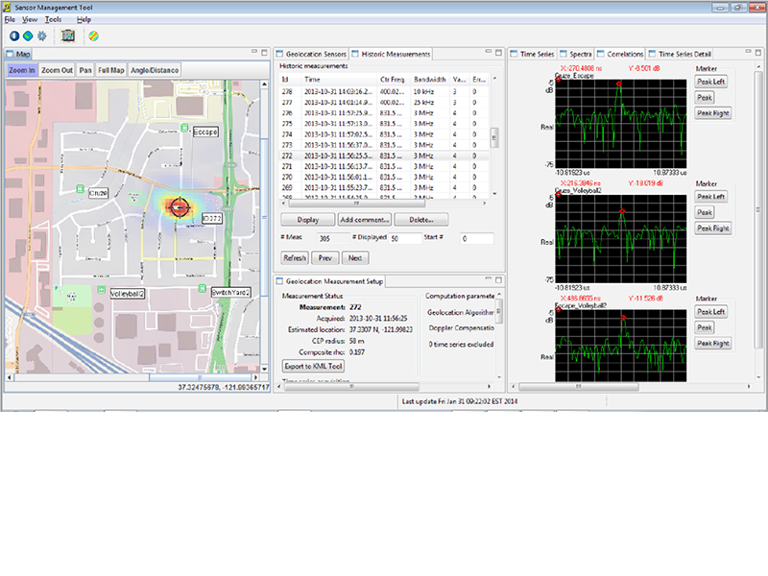Viewport: 768px width, 576px height.
Task: Click the Prev button
Action: pos(325,257)
